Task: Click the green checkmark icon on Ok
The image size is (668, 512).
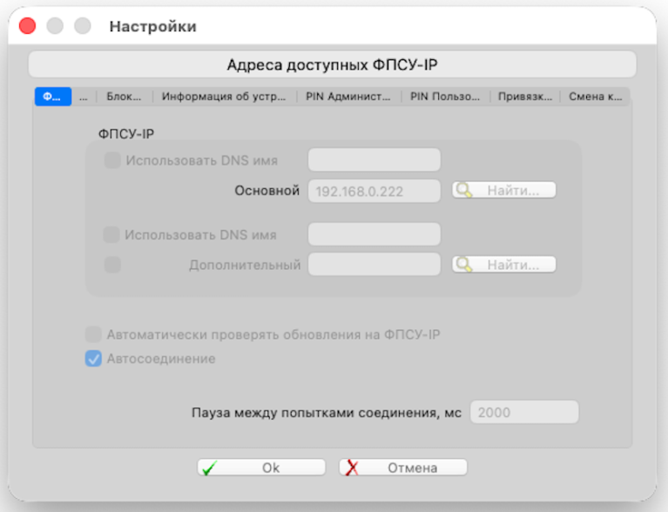Action: [x=210, y=468]
